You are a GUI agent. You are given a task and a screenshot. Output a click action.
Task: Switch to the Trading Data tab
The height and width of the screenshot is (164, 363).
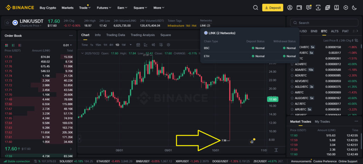tap(116, 35)
